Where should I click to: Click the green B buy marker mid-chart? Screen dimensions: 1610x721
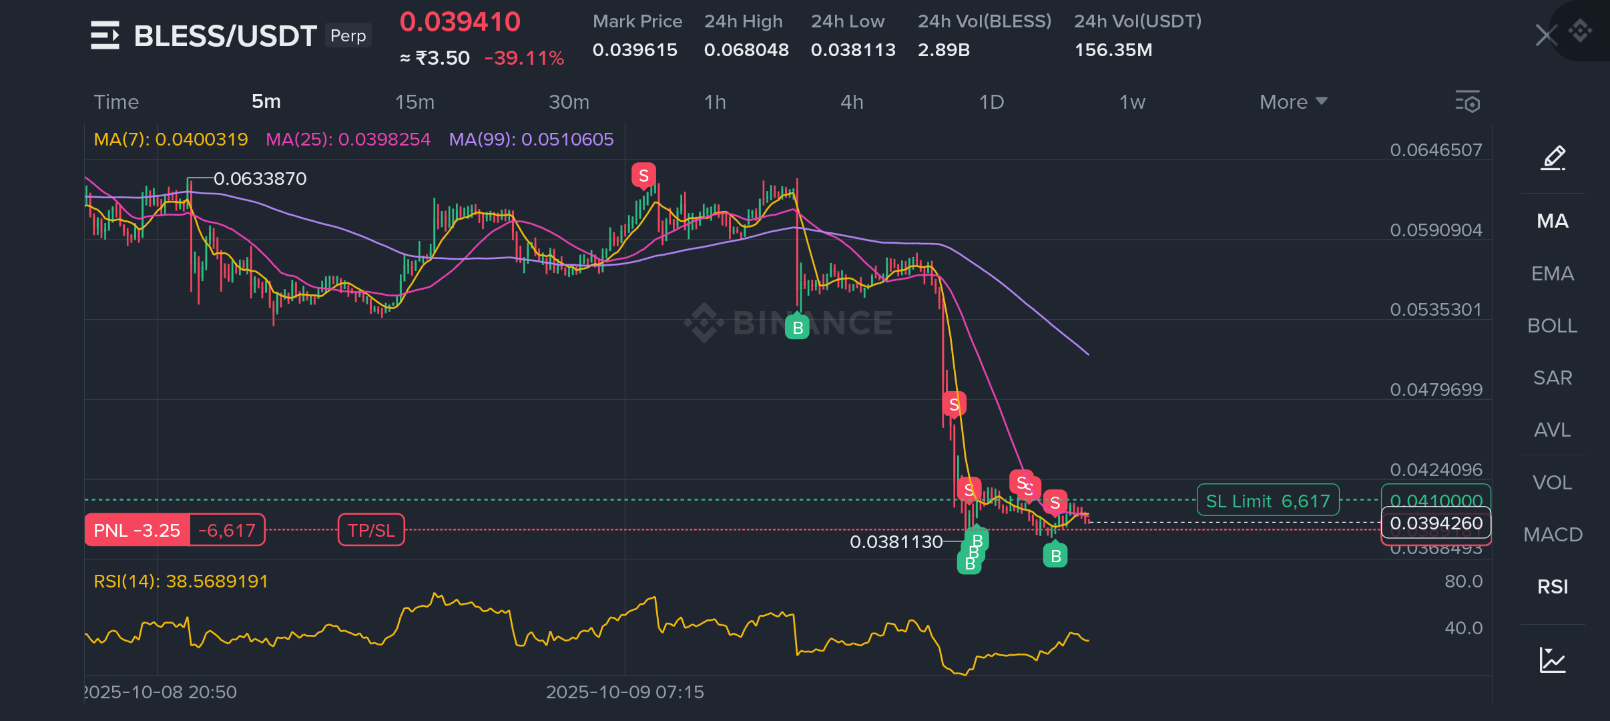[797, 327]
